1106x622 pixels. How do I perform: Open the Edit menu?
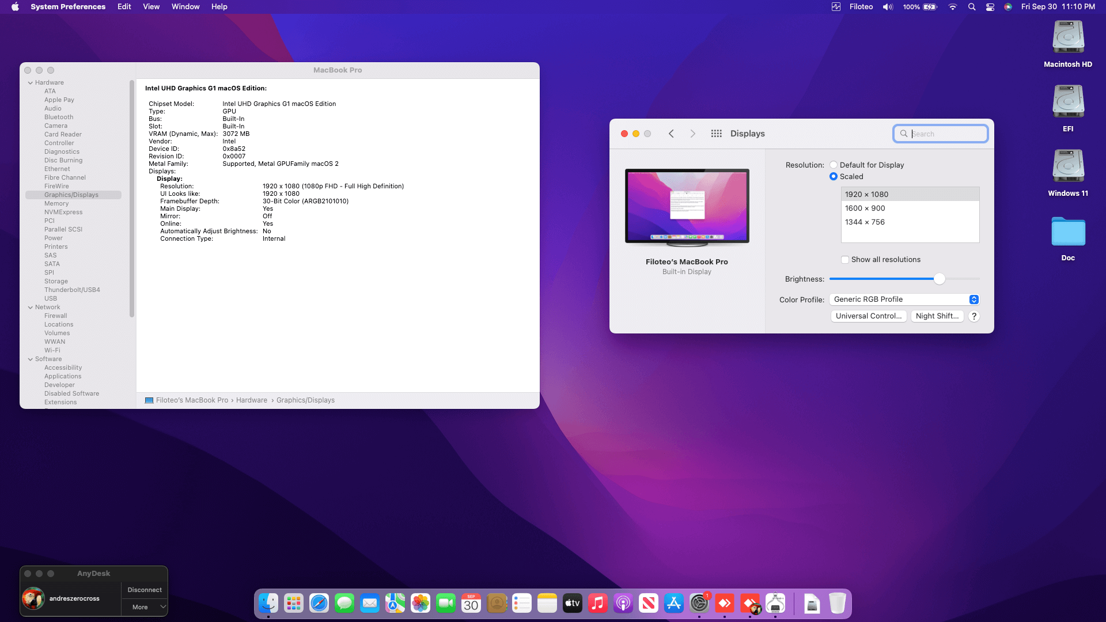(x=124, y=7)
